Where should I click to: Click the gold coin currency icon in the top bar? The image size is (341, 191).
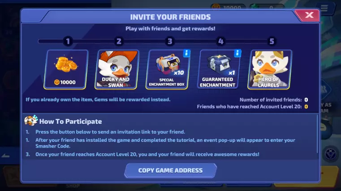click(216, 7)
